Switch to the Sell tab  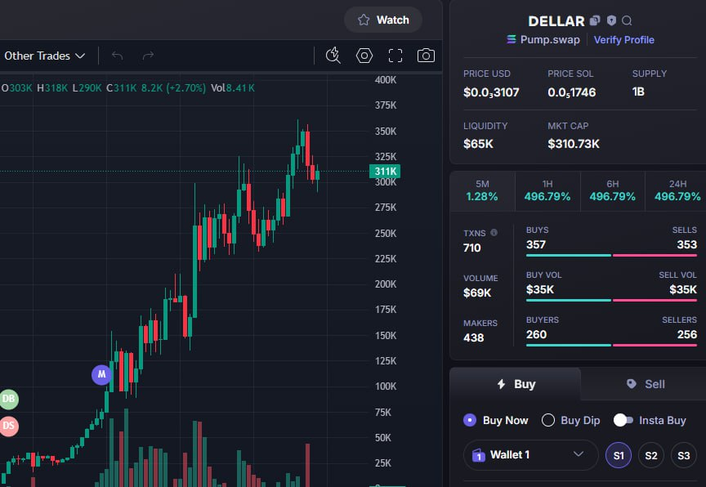(x=645, y=384)
